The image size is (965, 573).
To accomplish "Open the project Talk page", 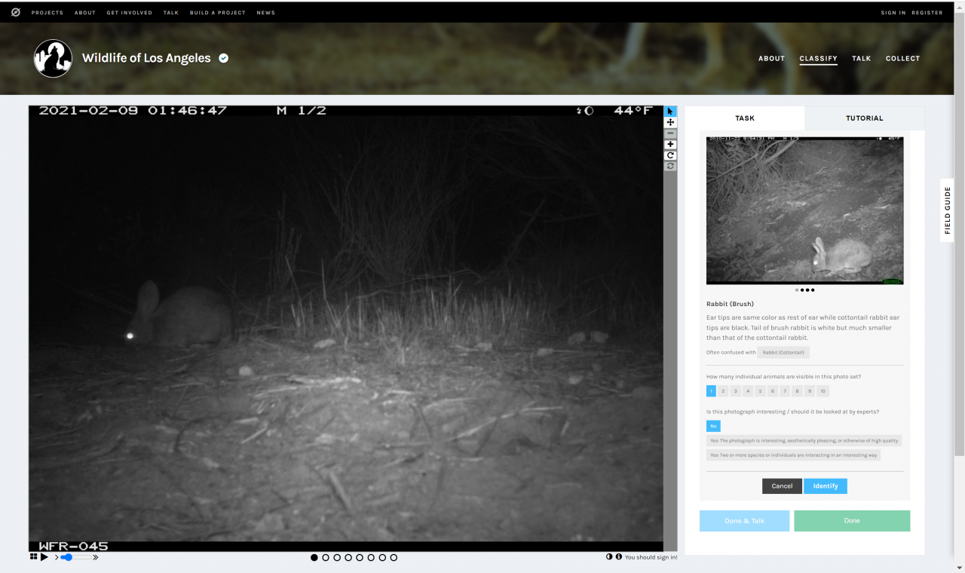I will [862, 58].
